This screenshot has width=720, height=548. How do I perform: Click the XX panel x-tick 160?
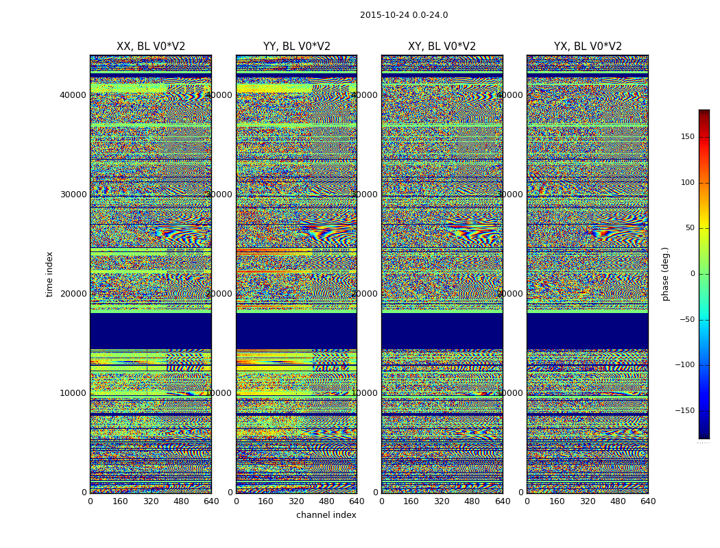click(x=120, y=501)
